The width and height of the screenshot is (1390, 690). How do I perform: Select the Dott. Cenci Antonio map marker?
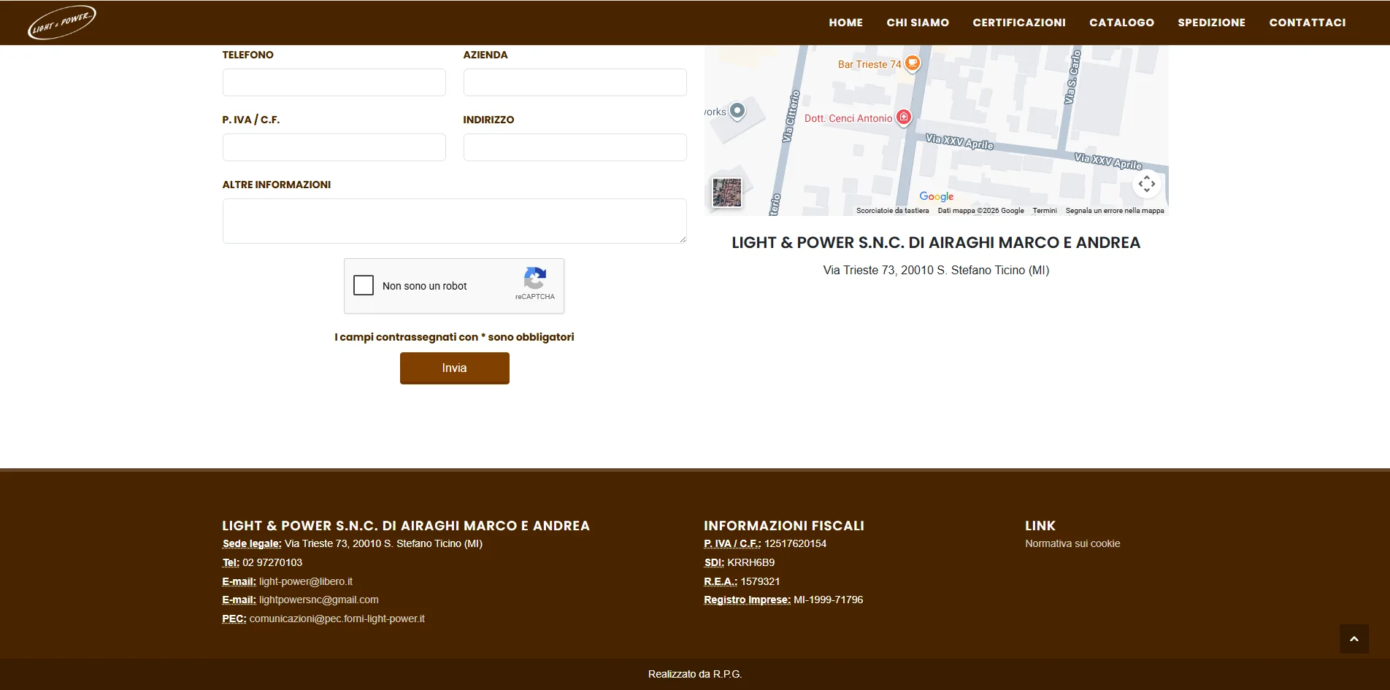pyautogui.click(x=904, y=117)
